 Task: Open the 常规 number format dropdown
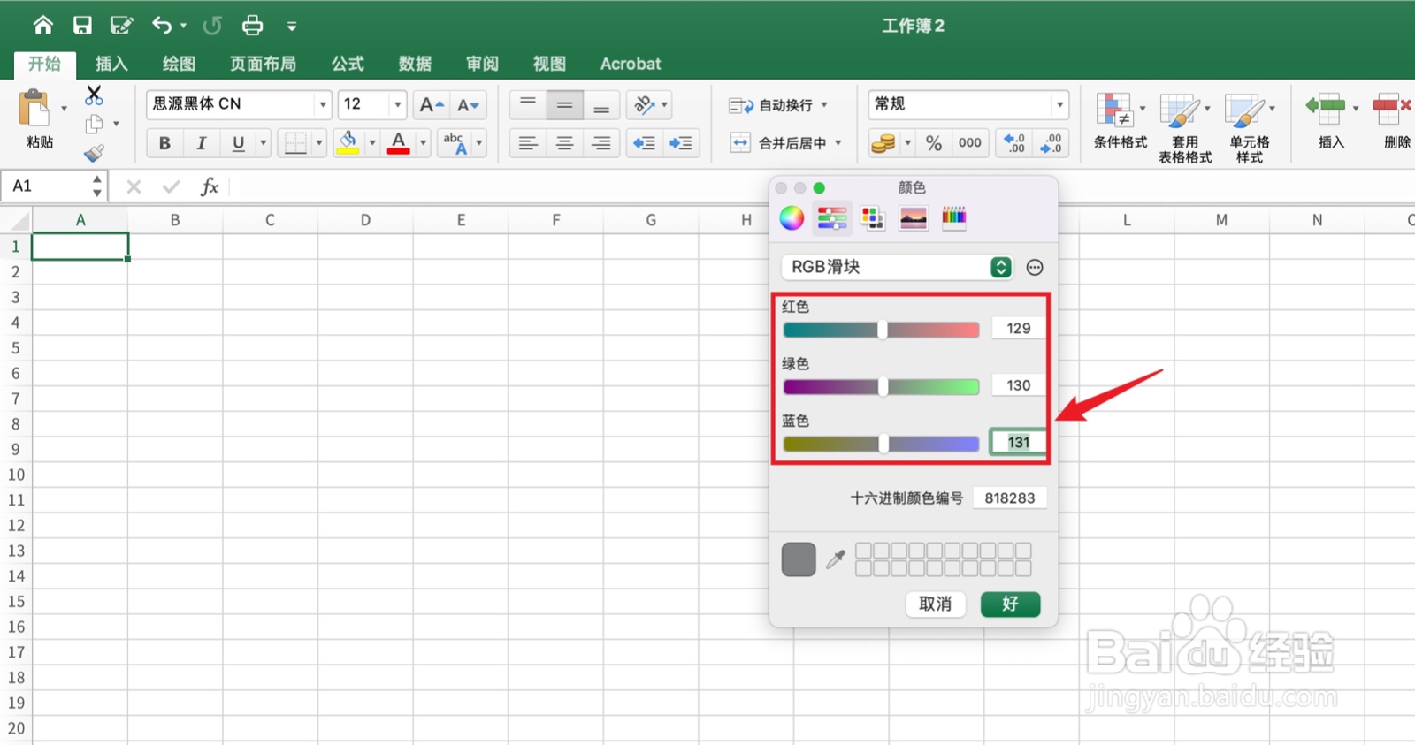[1059, 105]
